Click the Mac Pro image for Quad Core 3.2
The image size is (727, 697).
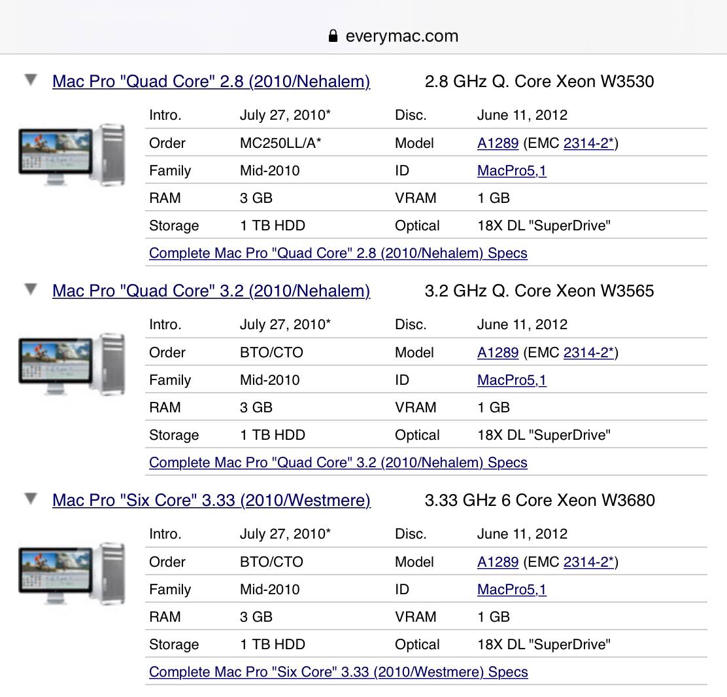click(72, 365)
